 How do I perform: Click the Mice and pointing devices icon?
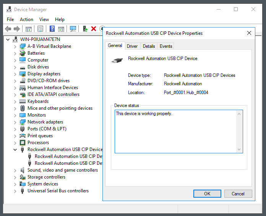pos(23,108)
